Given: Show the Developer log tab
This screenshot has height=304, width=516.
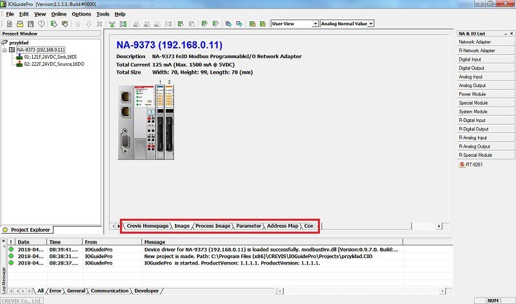Looking at the screenshot, I should click(x=146, y=291).
